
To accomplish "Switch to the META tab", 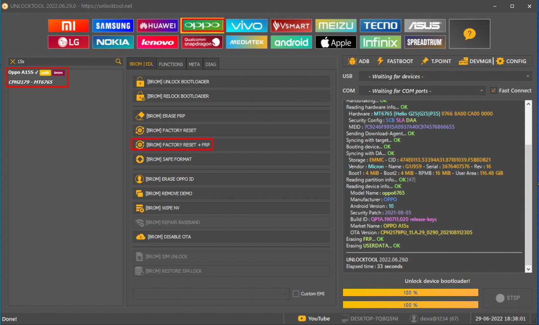I will (x=194, y=64).
